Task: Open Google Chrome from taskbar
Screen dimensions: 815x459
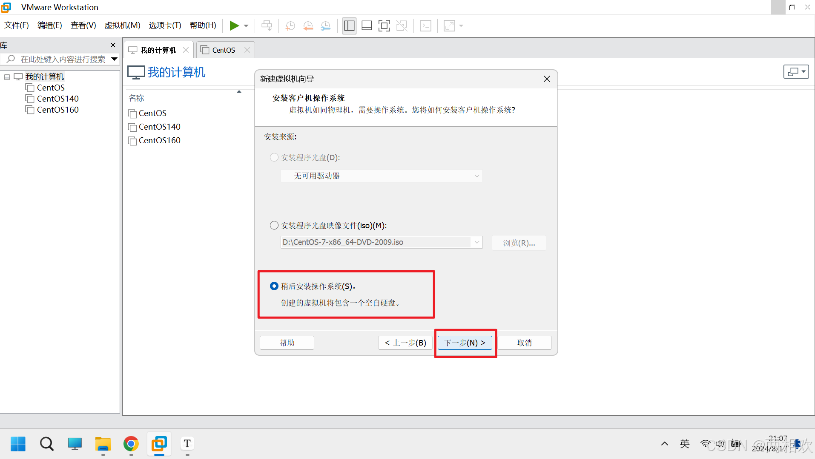Action: [x=131, y=444]
